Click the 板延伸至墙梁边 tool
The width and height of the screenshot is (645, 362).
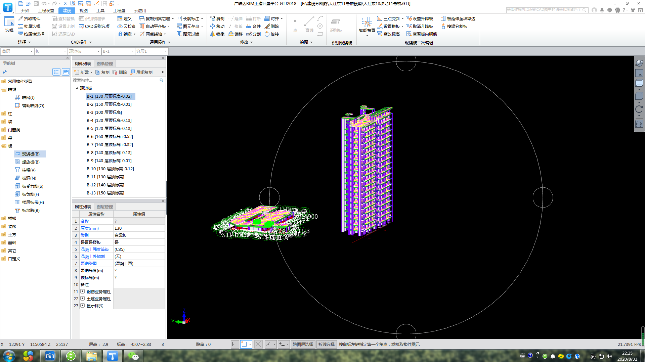[x=458, y=18]
